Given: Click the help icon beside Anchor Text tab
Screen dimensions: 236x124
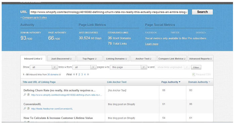Looking at the screenshot, I should pos(150,58).
